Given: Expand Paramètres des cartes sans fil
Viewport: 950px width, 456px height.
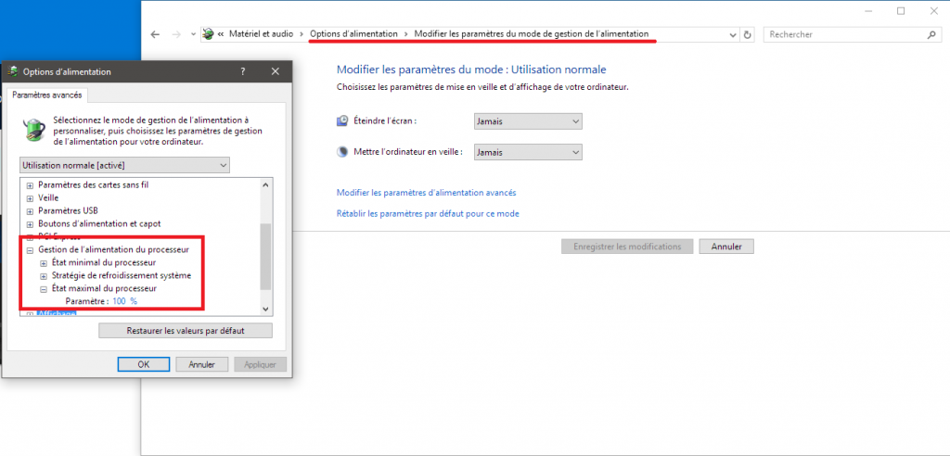Looking at the screenshot, I should click(30, 185).
